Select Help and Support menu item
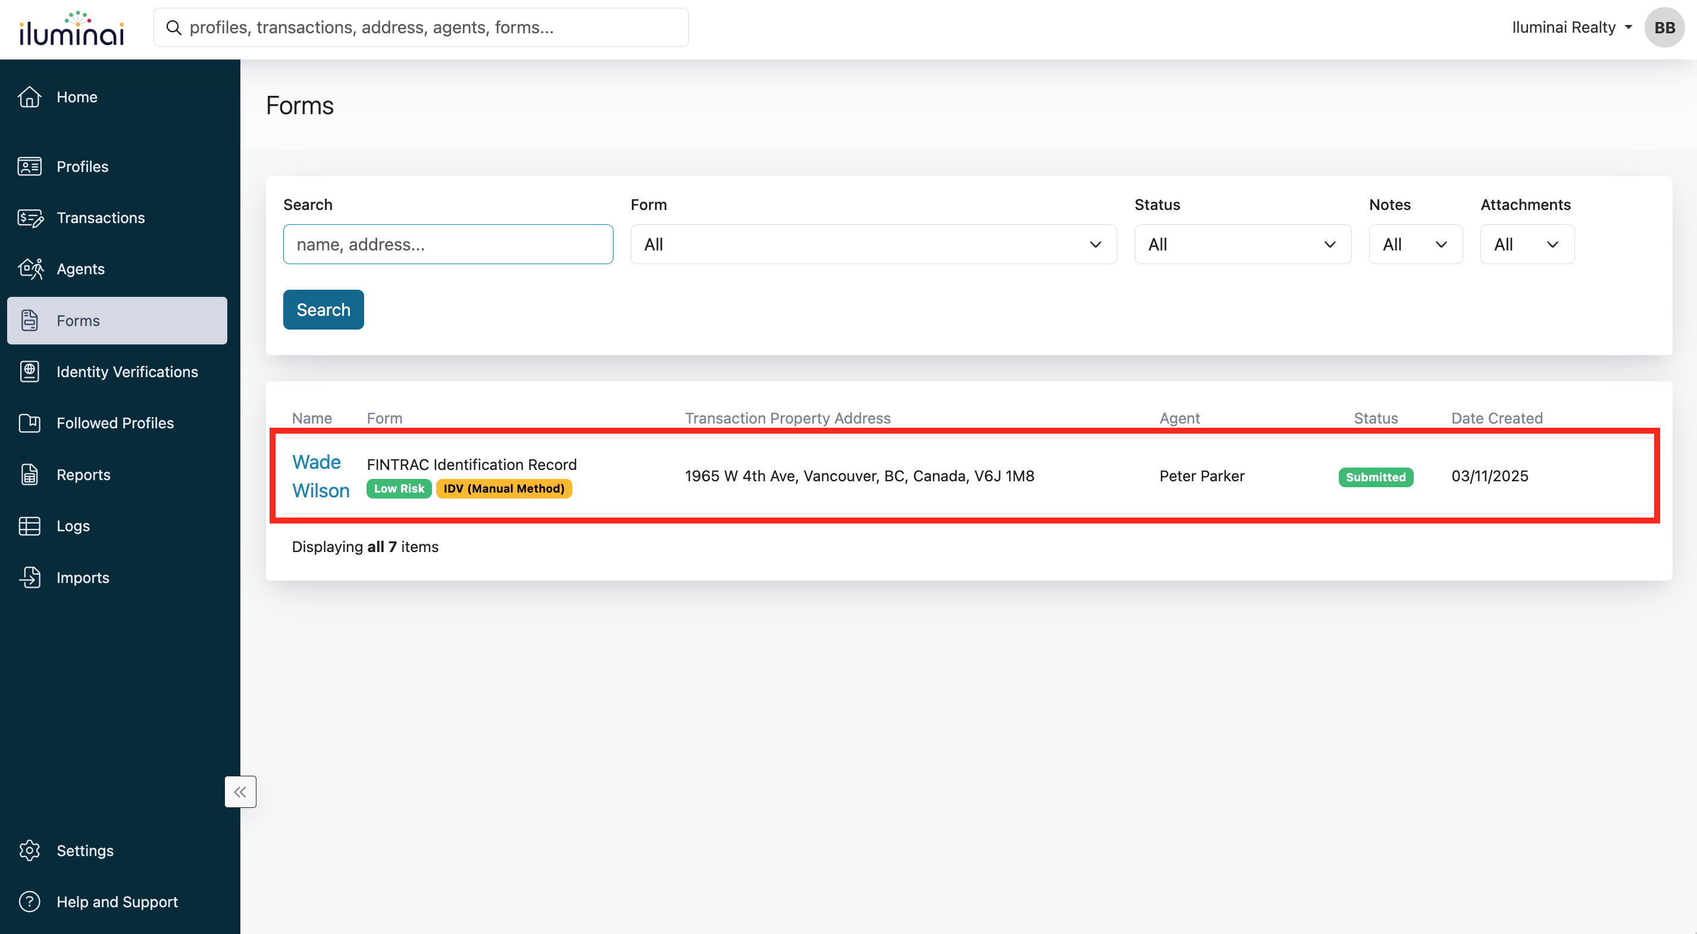The height and width of the screenshot is (934, 1697). coord(117,902)
